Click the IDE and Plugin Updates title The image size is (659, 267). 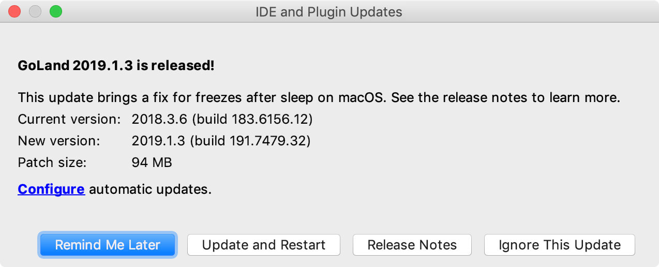tap(329, 11)
